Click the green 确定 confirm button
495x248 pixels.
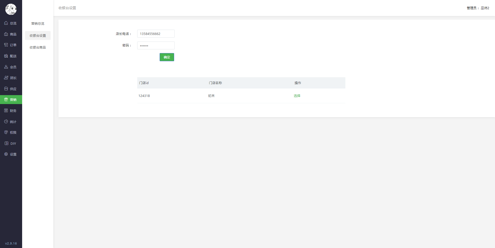[x=167, y=57]
